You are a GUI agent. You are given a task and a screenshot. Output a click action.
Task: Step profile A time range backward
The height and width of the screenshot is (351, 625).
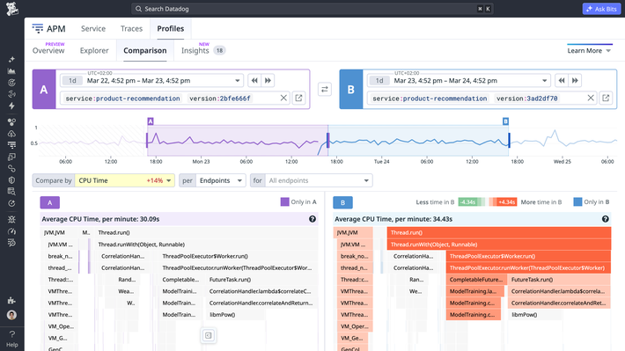pyautogui.click(x=254, y=80)
